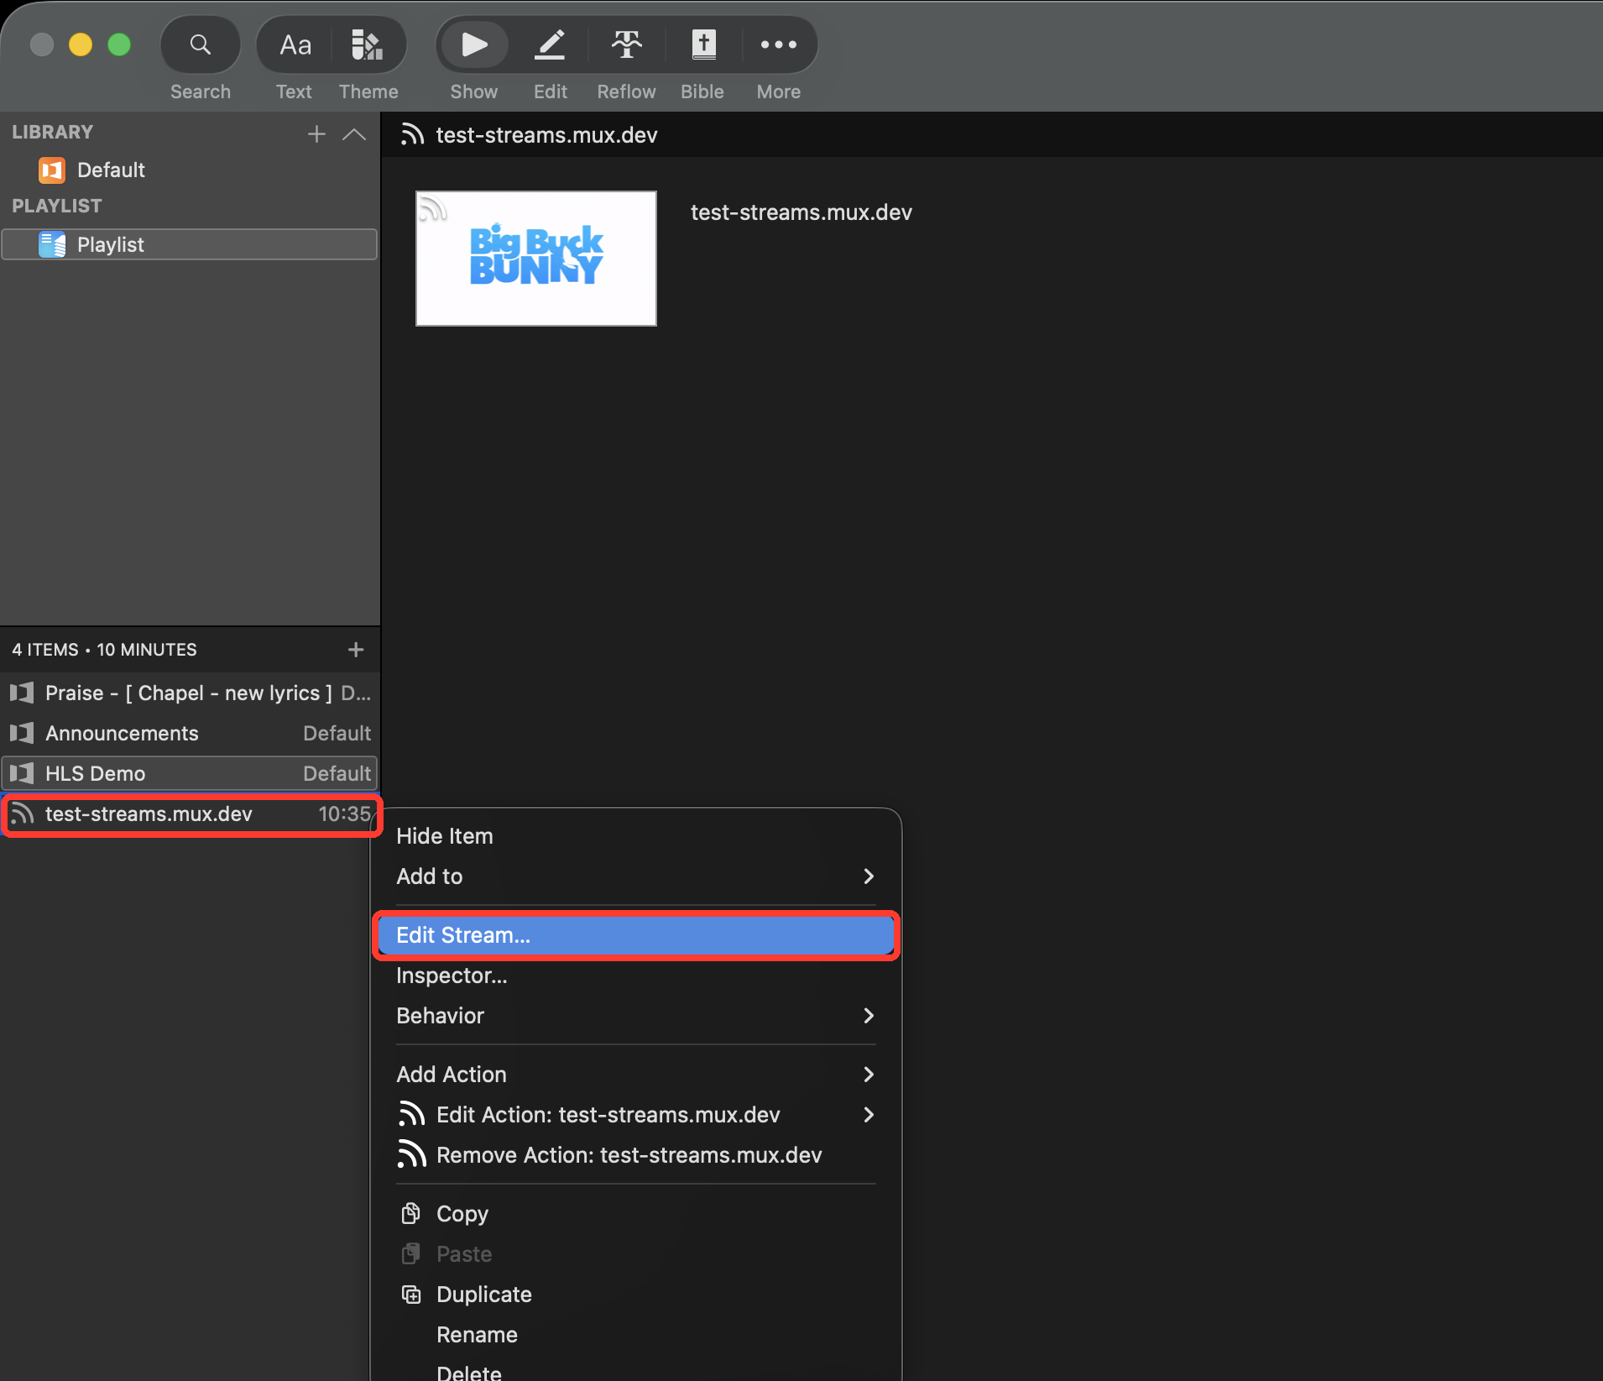Click the yellow minimize window button

(81, 44)
